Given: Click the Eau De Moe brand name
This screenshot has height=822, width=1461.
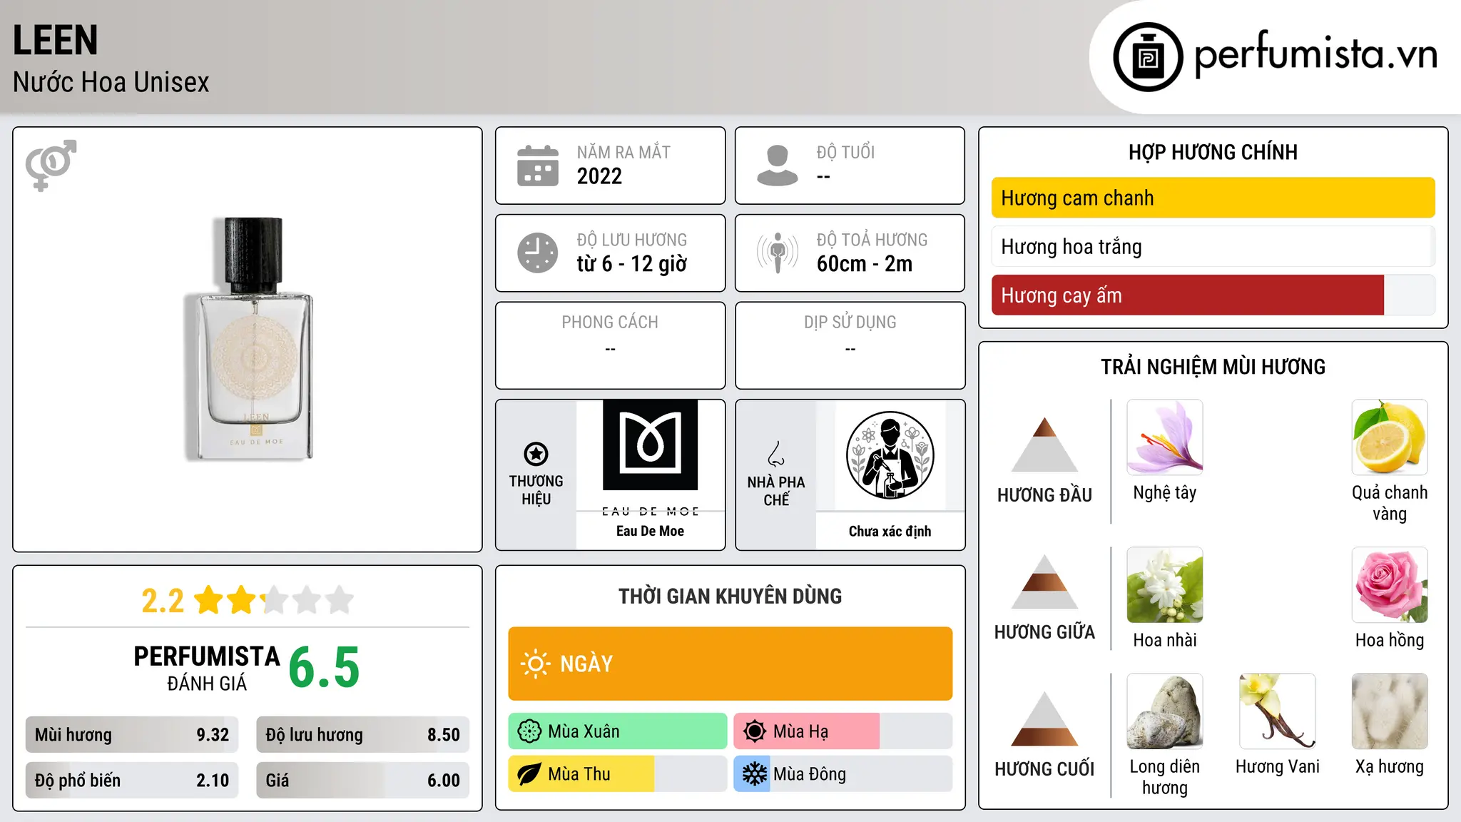Looking at the screenshot, I should pyautogui.click(x=650, y=531).
